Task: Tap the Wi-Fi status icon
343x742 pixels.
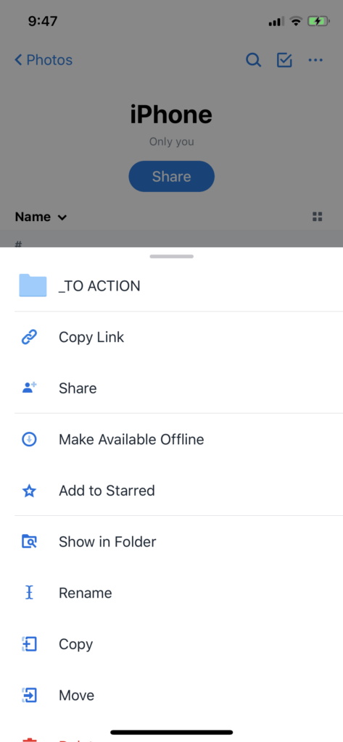Action: 296,21
